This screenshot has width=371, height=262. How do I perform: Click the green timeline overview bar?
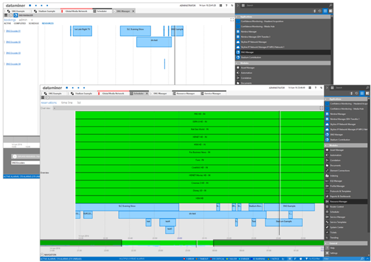point(182,243)
